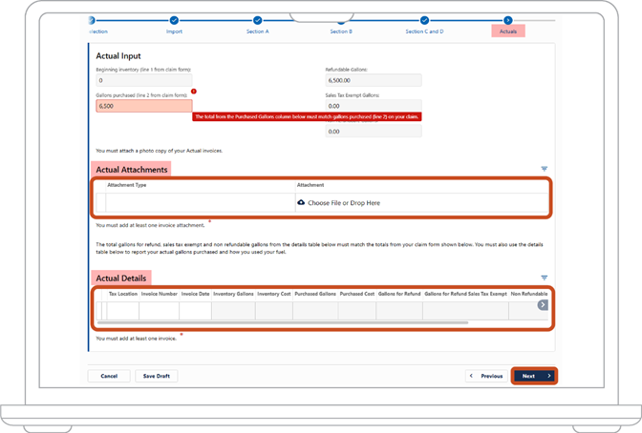Click the empty Invoice Number cell
The width and height of the screenshot is (642, 433).
pyautogui.click(x=159, y=310)
